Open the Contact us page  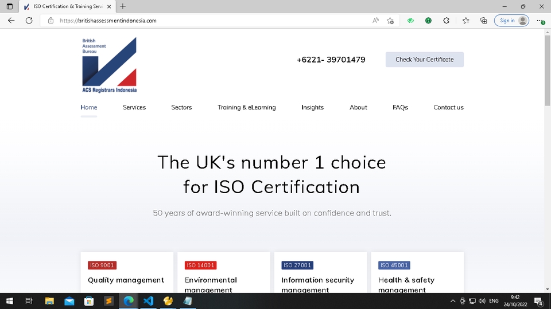point(448,107)
